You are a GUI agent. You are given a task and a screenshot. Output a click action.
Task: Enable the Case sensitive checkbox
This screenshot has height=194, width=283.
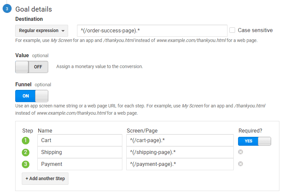[232, 30]
